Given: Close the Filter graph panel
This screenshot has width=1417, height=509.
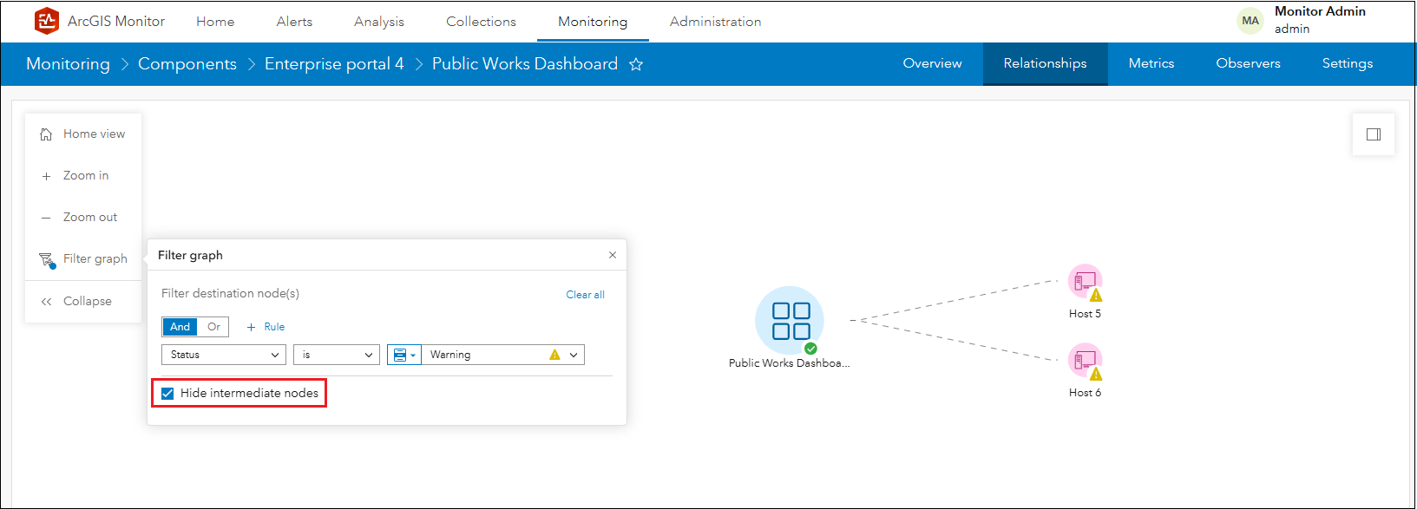Looking at the screenshot, I should [613, 255].
